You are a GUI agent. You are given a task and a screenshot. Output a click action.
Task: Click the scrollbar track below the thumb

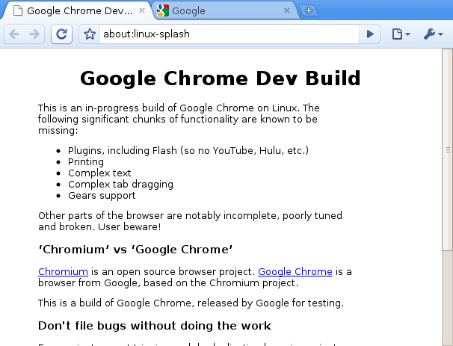click(448, 298)
